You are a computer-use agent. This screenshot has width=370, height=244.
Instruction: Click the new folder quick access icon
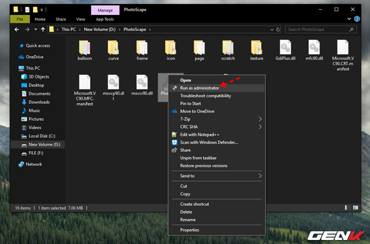[35, 10]
